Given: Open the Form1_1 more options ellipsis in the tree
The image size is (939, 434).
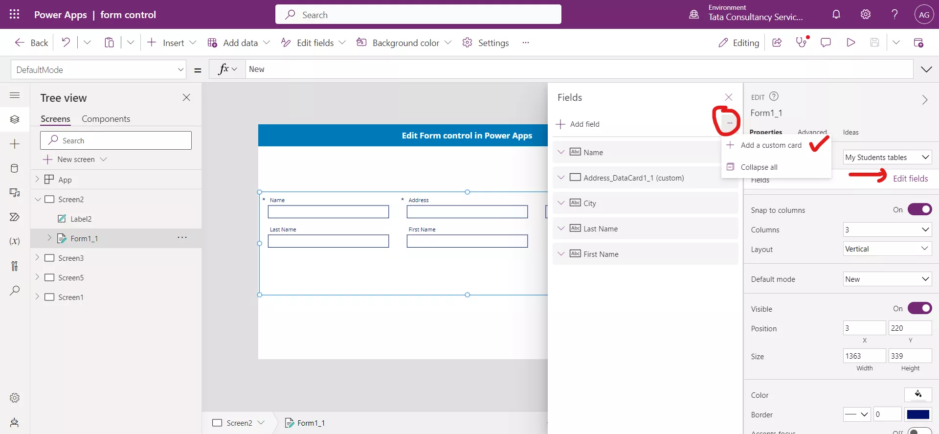Looking at the screenshot, I should [182, 237].
